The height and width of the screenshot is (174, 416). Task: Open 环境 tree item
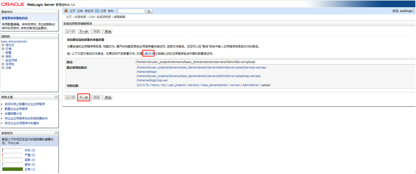coord(9,49)
